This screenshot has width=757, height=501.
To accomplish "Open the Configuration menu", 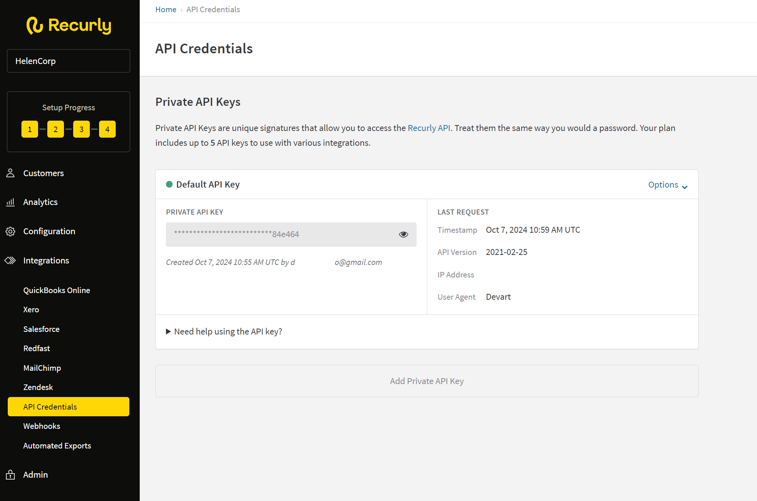I will 49,231.
